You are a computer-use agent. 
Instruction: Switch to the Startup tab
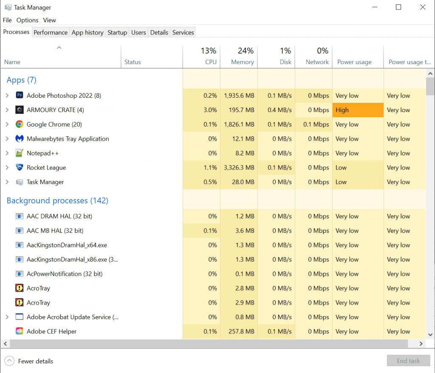117,32
